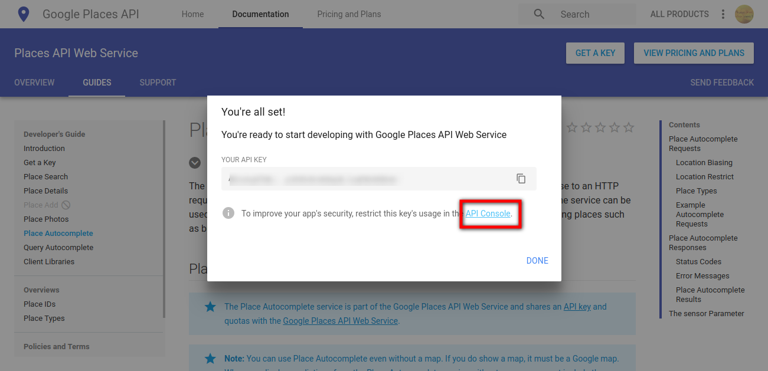Jump to Example Autocomplete Requests in Contents
Screen dimensions: 768x371
point(700,215)
